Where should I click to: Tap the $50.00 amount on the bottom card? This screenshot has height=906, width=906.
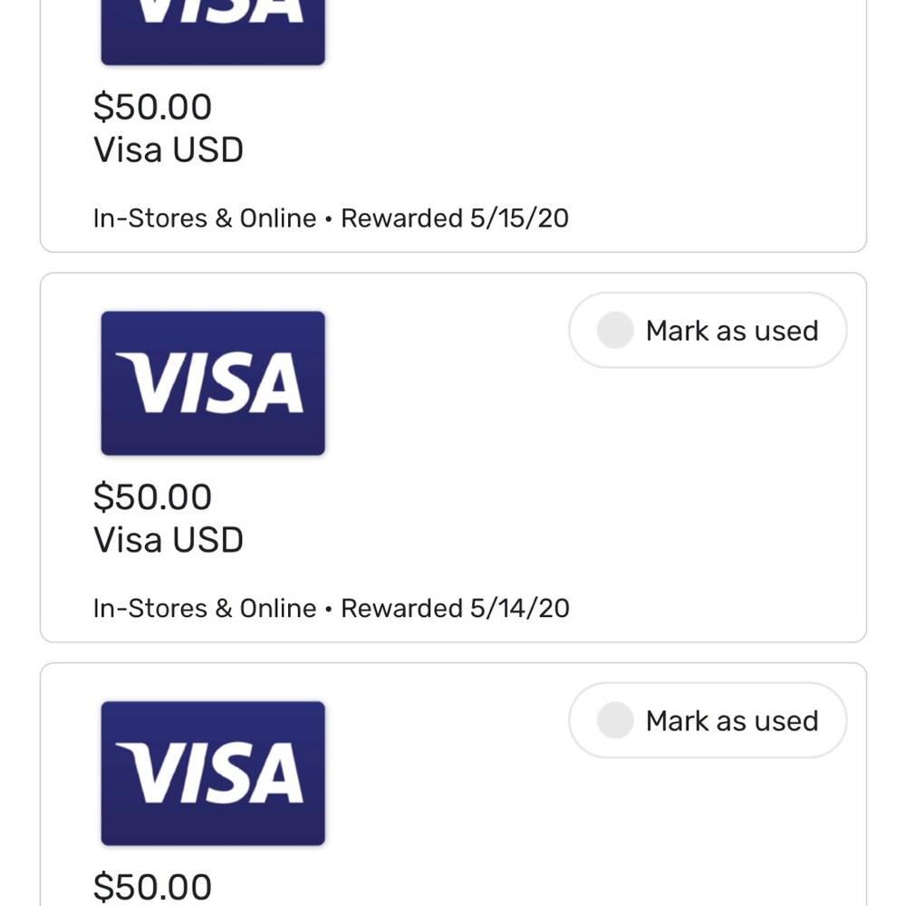(x=152, y=887)
